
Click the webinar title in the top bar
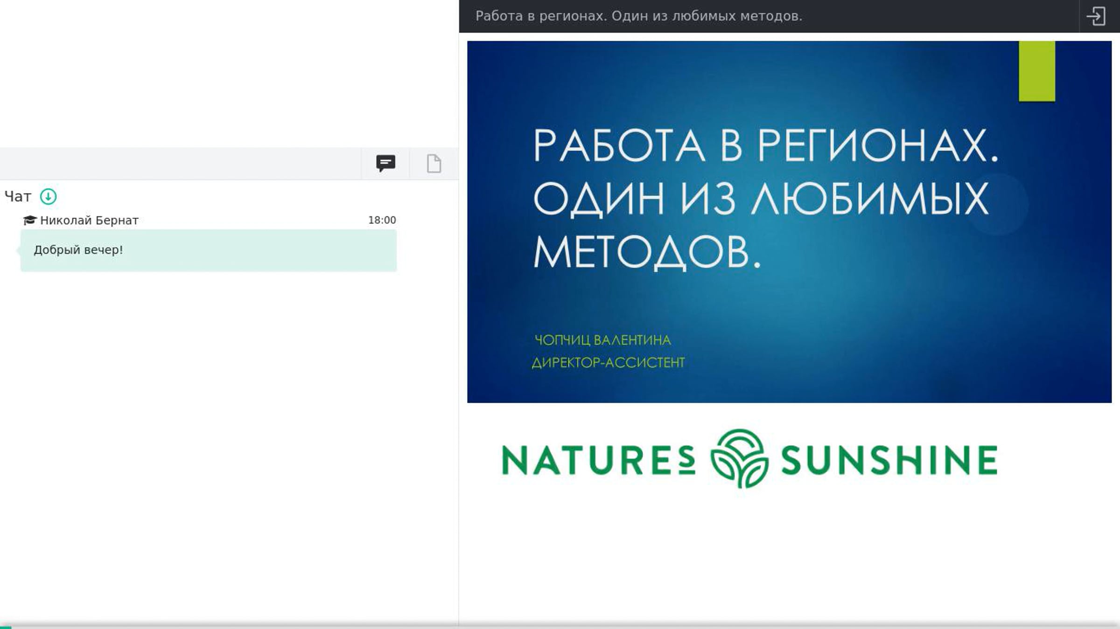click(x=639, y=16)
